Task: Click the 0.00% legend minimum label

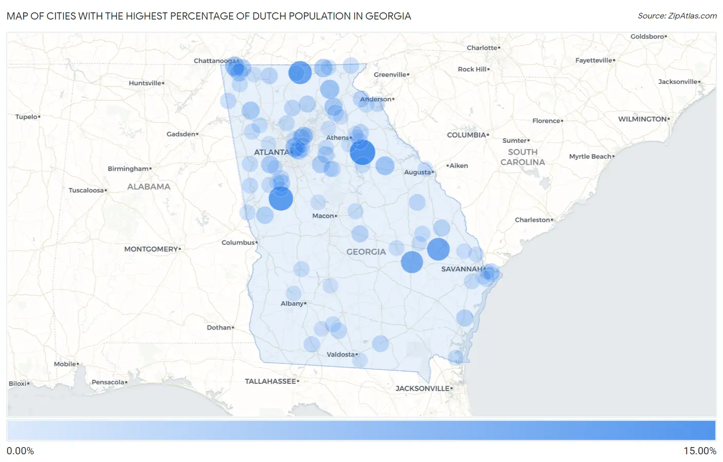Action: coord(20,451)
